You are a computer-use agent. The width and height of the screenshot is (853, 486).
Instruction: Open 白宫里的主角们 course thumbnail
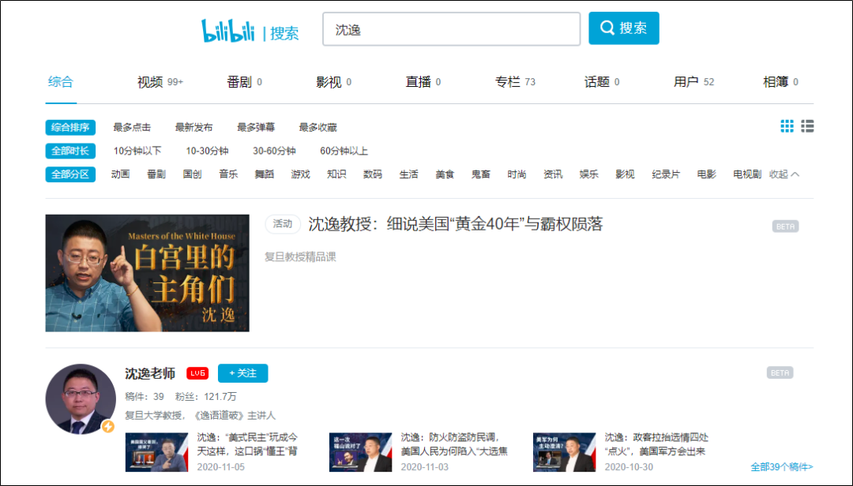point(148,273)
